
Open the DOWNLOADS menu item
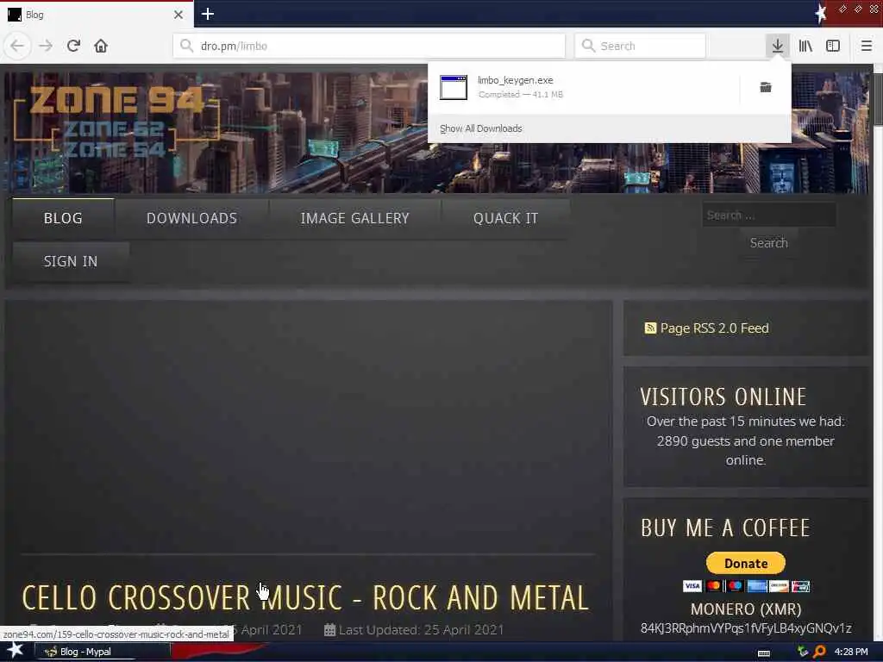pyautogui.click(x=191, y=218)
